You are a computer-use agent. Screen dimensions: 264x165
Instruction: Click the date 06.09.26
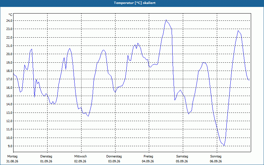point(216,161)
